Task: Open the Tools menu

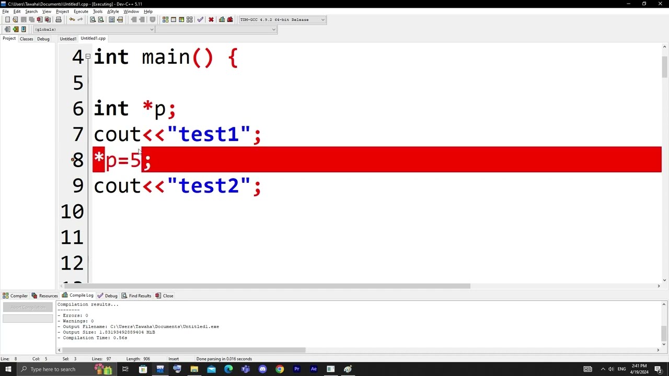Action: (x=98, y=11)
